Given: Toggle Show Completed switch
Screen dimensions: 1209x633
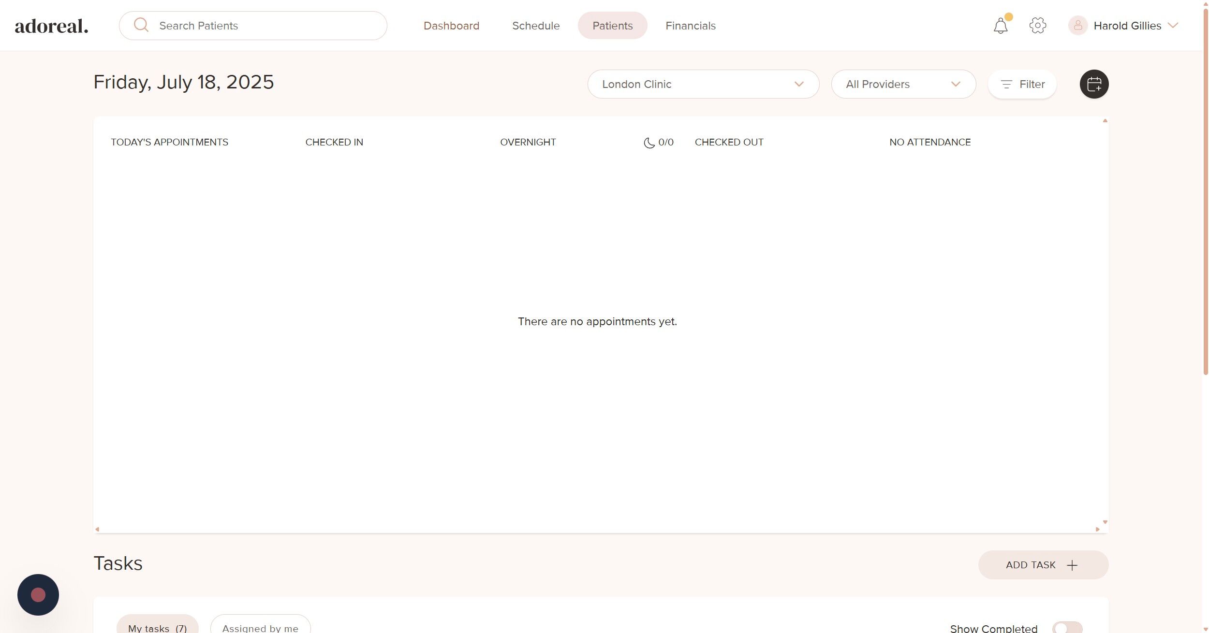Looking at the screenshot, I should click(x=1067, y=627).
